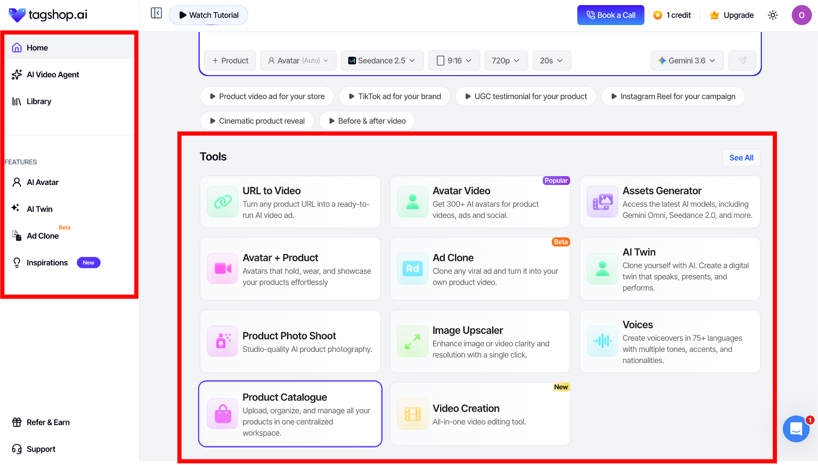Click the 1 credit indicator
This screenshot has height=465, width=818.
(672, 15)
